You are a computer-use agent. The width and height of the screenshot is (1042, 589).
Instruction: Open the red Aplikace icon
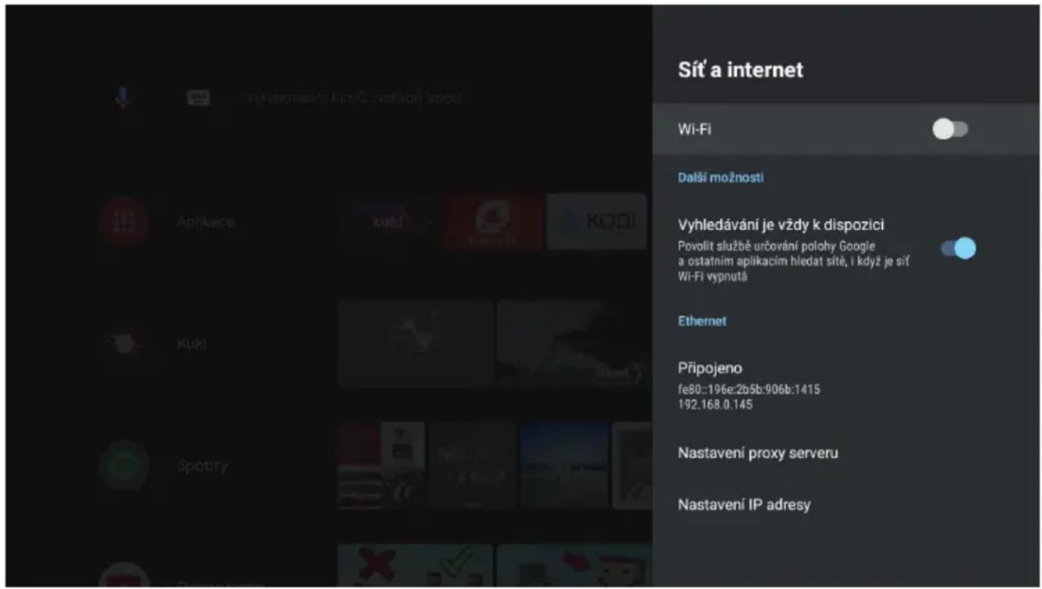(124, 222)
